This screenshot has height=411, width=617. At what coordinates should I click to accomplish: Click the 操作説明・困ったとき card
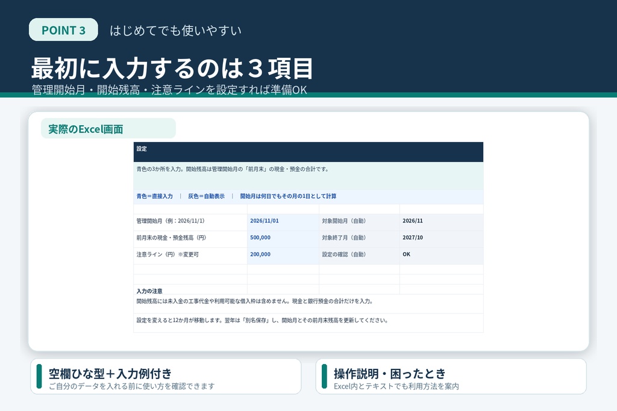tap(451, 377)
